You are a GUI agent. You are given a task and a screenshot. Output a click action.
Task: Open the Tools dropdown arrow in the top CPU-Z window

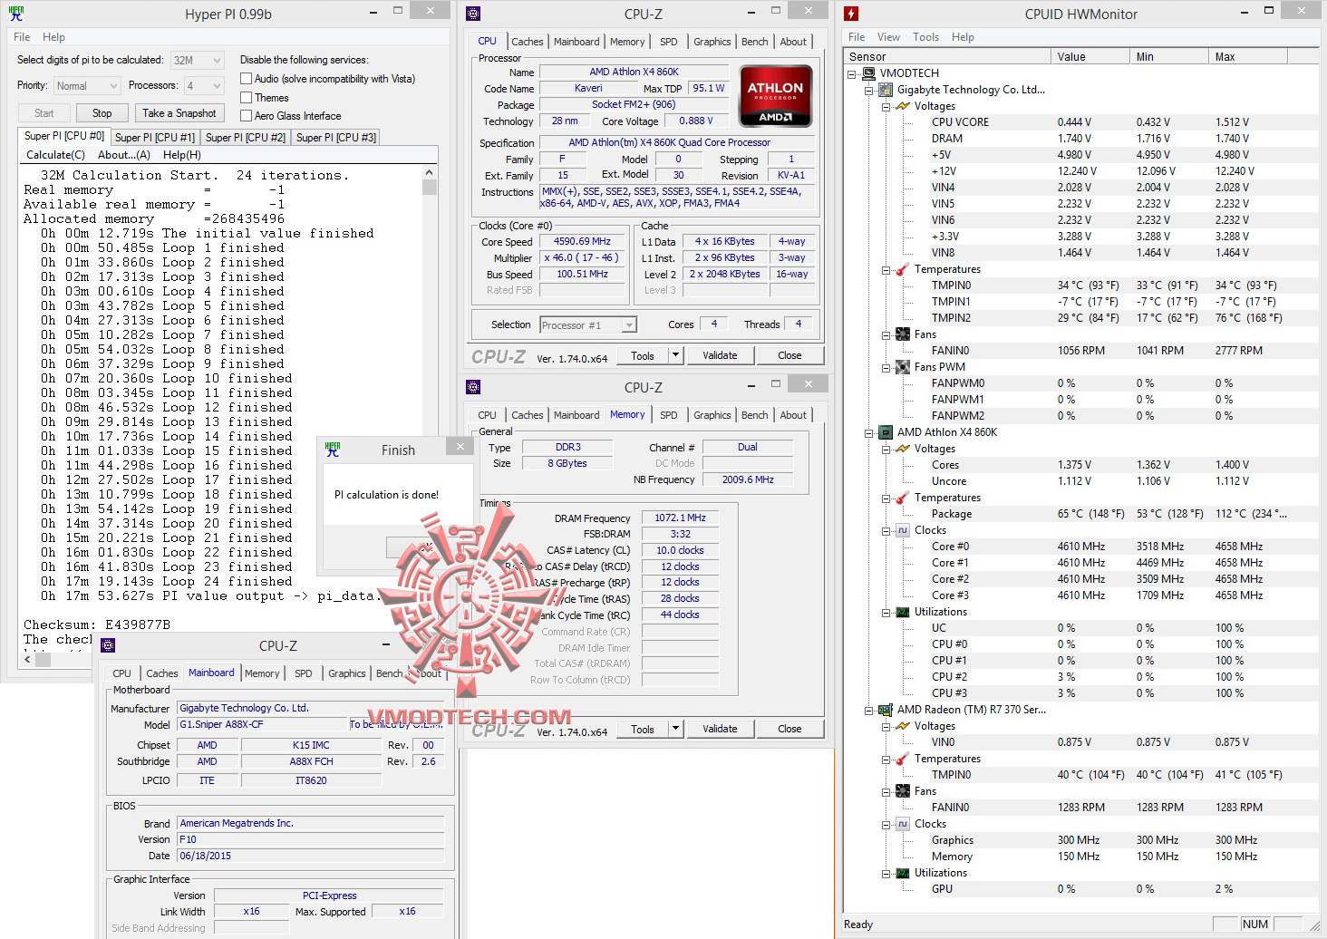[x=675, y=355]
